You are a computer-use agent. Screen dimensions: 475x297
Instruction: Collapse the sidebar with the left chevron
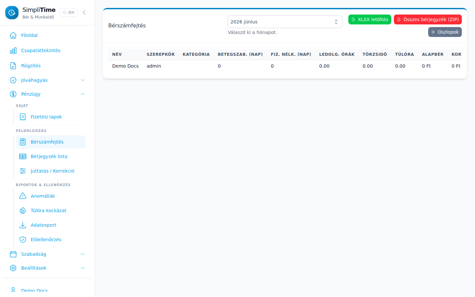click(x=84, y=13)
